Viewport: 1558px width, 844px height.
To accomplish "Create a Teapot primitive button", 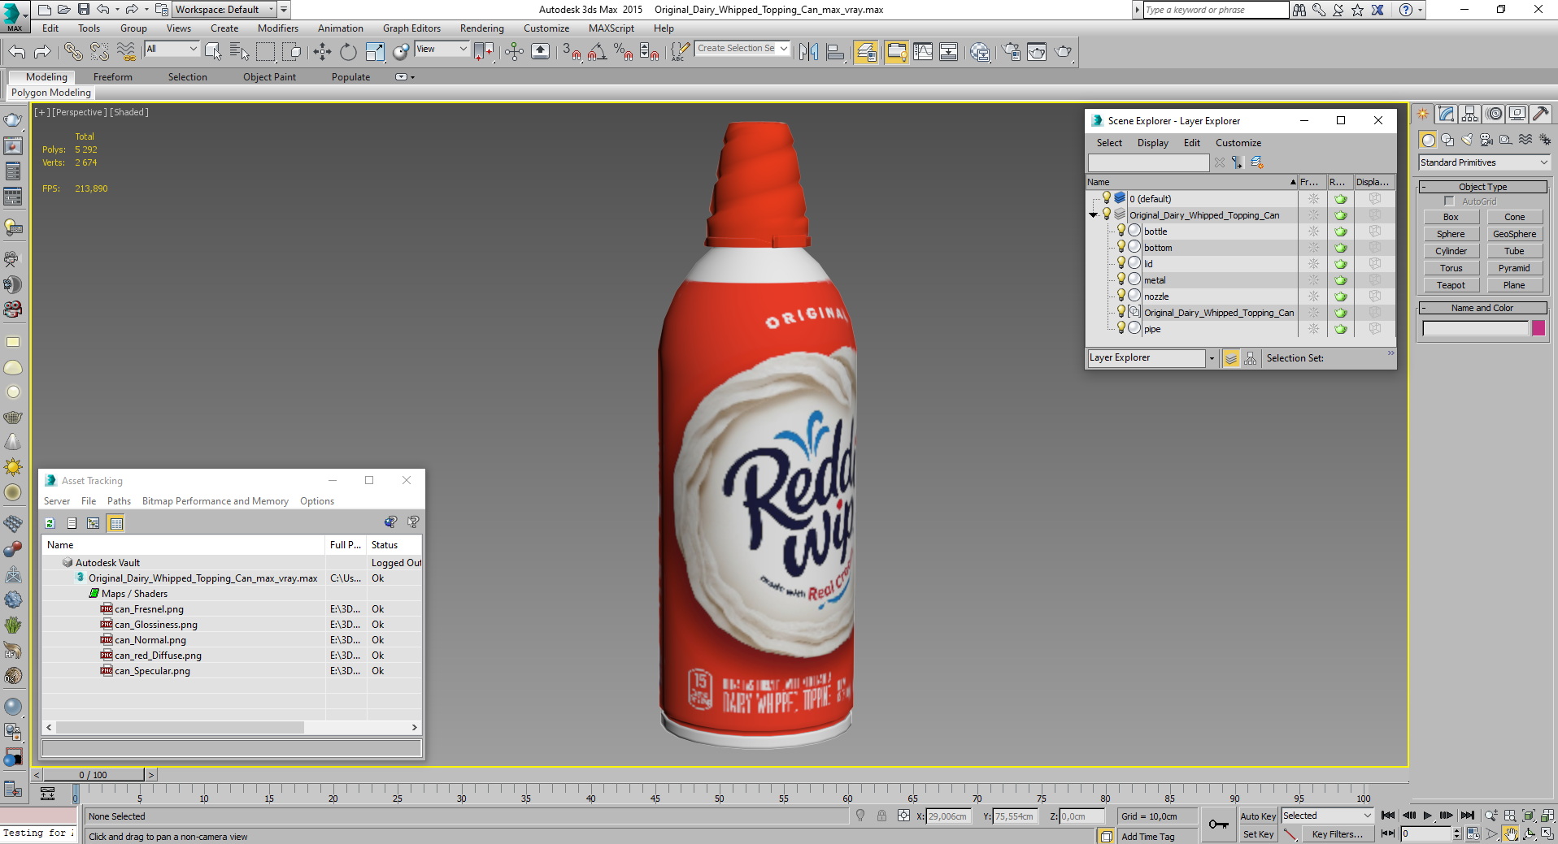I will [x=1451, y=285].
